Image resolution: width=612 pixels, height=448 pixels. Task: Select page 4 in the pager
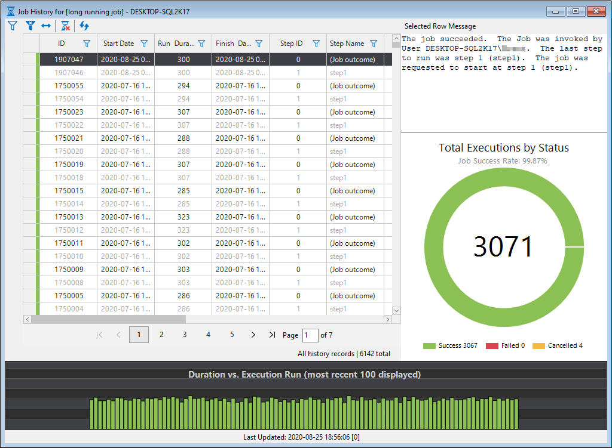pos(209,335)
